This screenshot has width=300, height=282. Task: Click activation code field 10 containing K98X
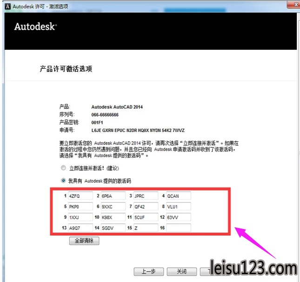(x=113, y=217)
